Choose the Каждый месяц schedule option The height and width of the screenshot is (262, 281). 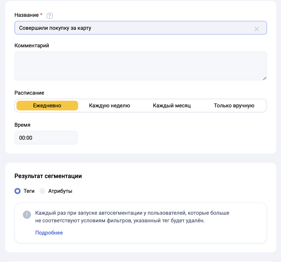pos(172,106)
